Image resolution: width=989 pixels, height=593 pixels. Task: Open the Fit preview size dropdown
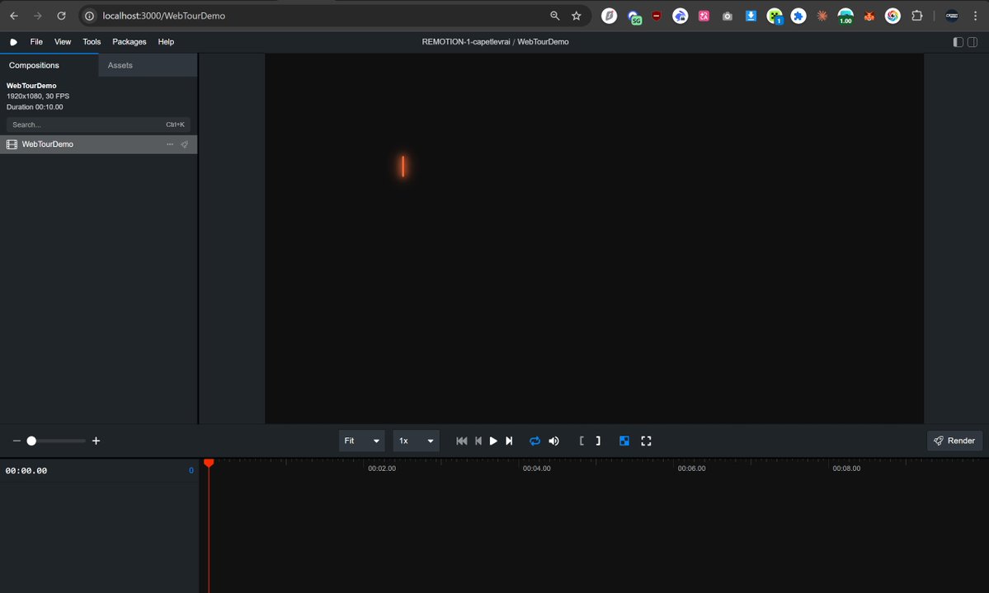click(361, 441)
